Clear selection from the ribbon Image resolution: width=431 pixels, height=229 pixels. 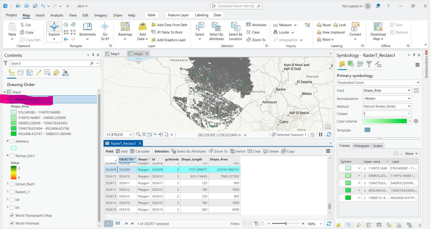tap(253, 32)
